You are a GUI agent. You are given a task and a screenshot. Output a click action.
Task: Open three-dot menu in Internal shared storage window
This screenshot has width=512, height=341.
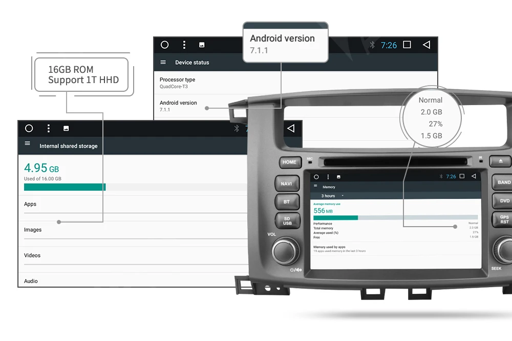tap(49, 129)
